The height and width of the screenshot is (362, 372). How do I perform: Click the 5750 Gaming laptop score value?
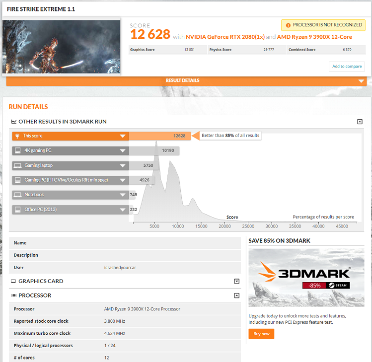(x=148, y=165)
